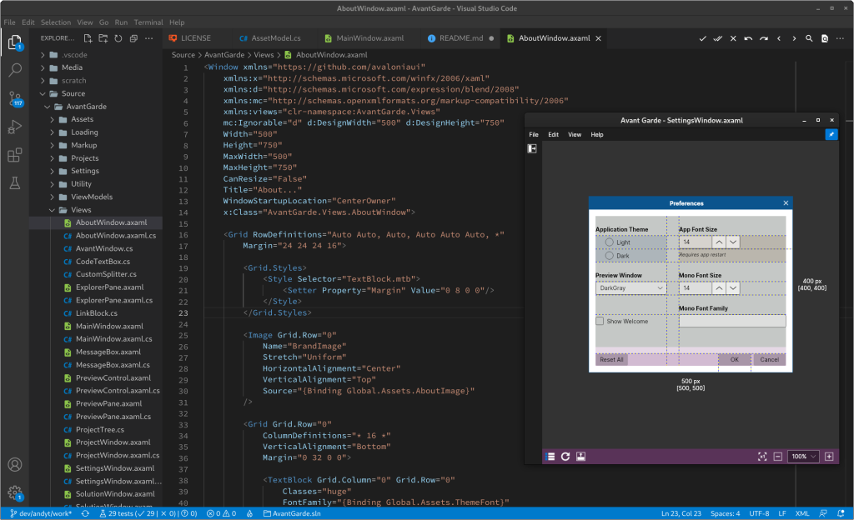Go to previous item with left chevron

coord(779,38)
